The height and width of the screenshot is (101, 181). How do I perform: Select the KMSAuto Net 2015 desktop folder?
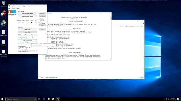pos(4,53)
